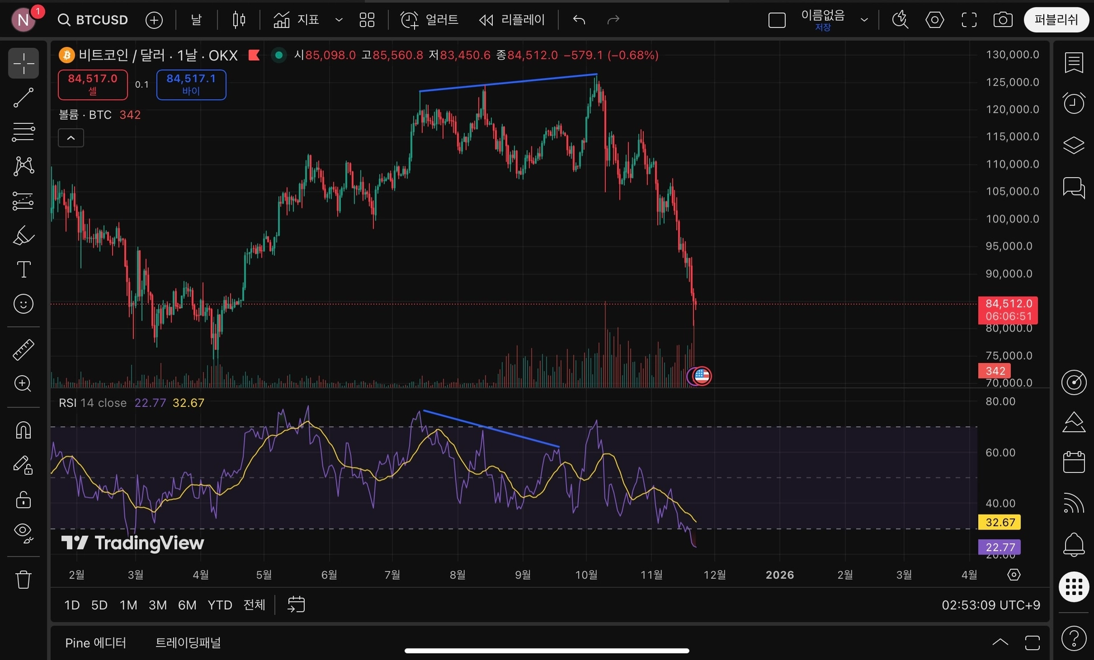This screenshot has width=1094, height=660.
Task: Open the 이름없음 layout dropdown arrow
Action: tap(864, 20)
